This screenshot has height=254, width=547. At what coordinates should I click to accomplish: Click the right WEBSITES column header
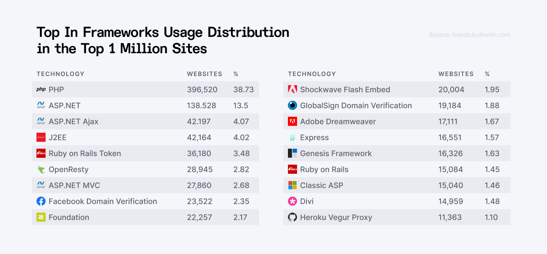[456, 74]
